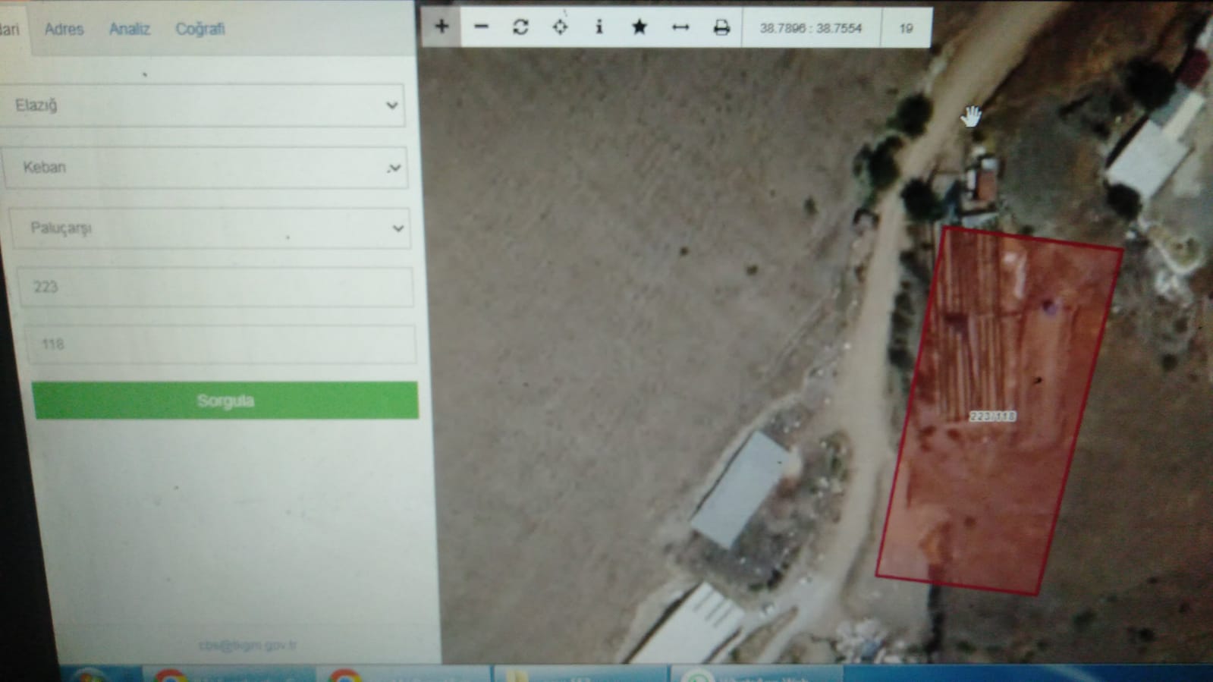This screenshot has height=682, width=1213.
Task: Open the info tool in map toolbar
Action: [x=599, y=27]
